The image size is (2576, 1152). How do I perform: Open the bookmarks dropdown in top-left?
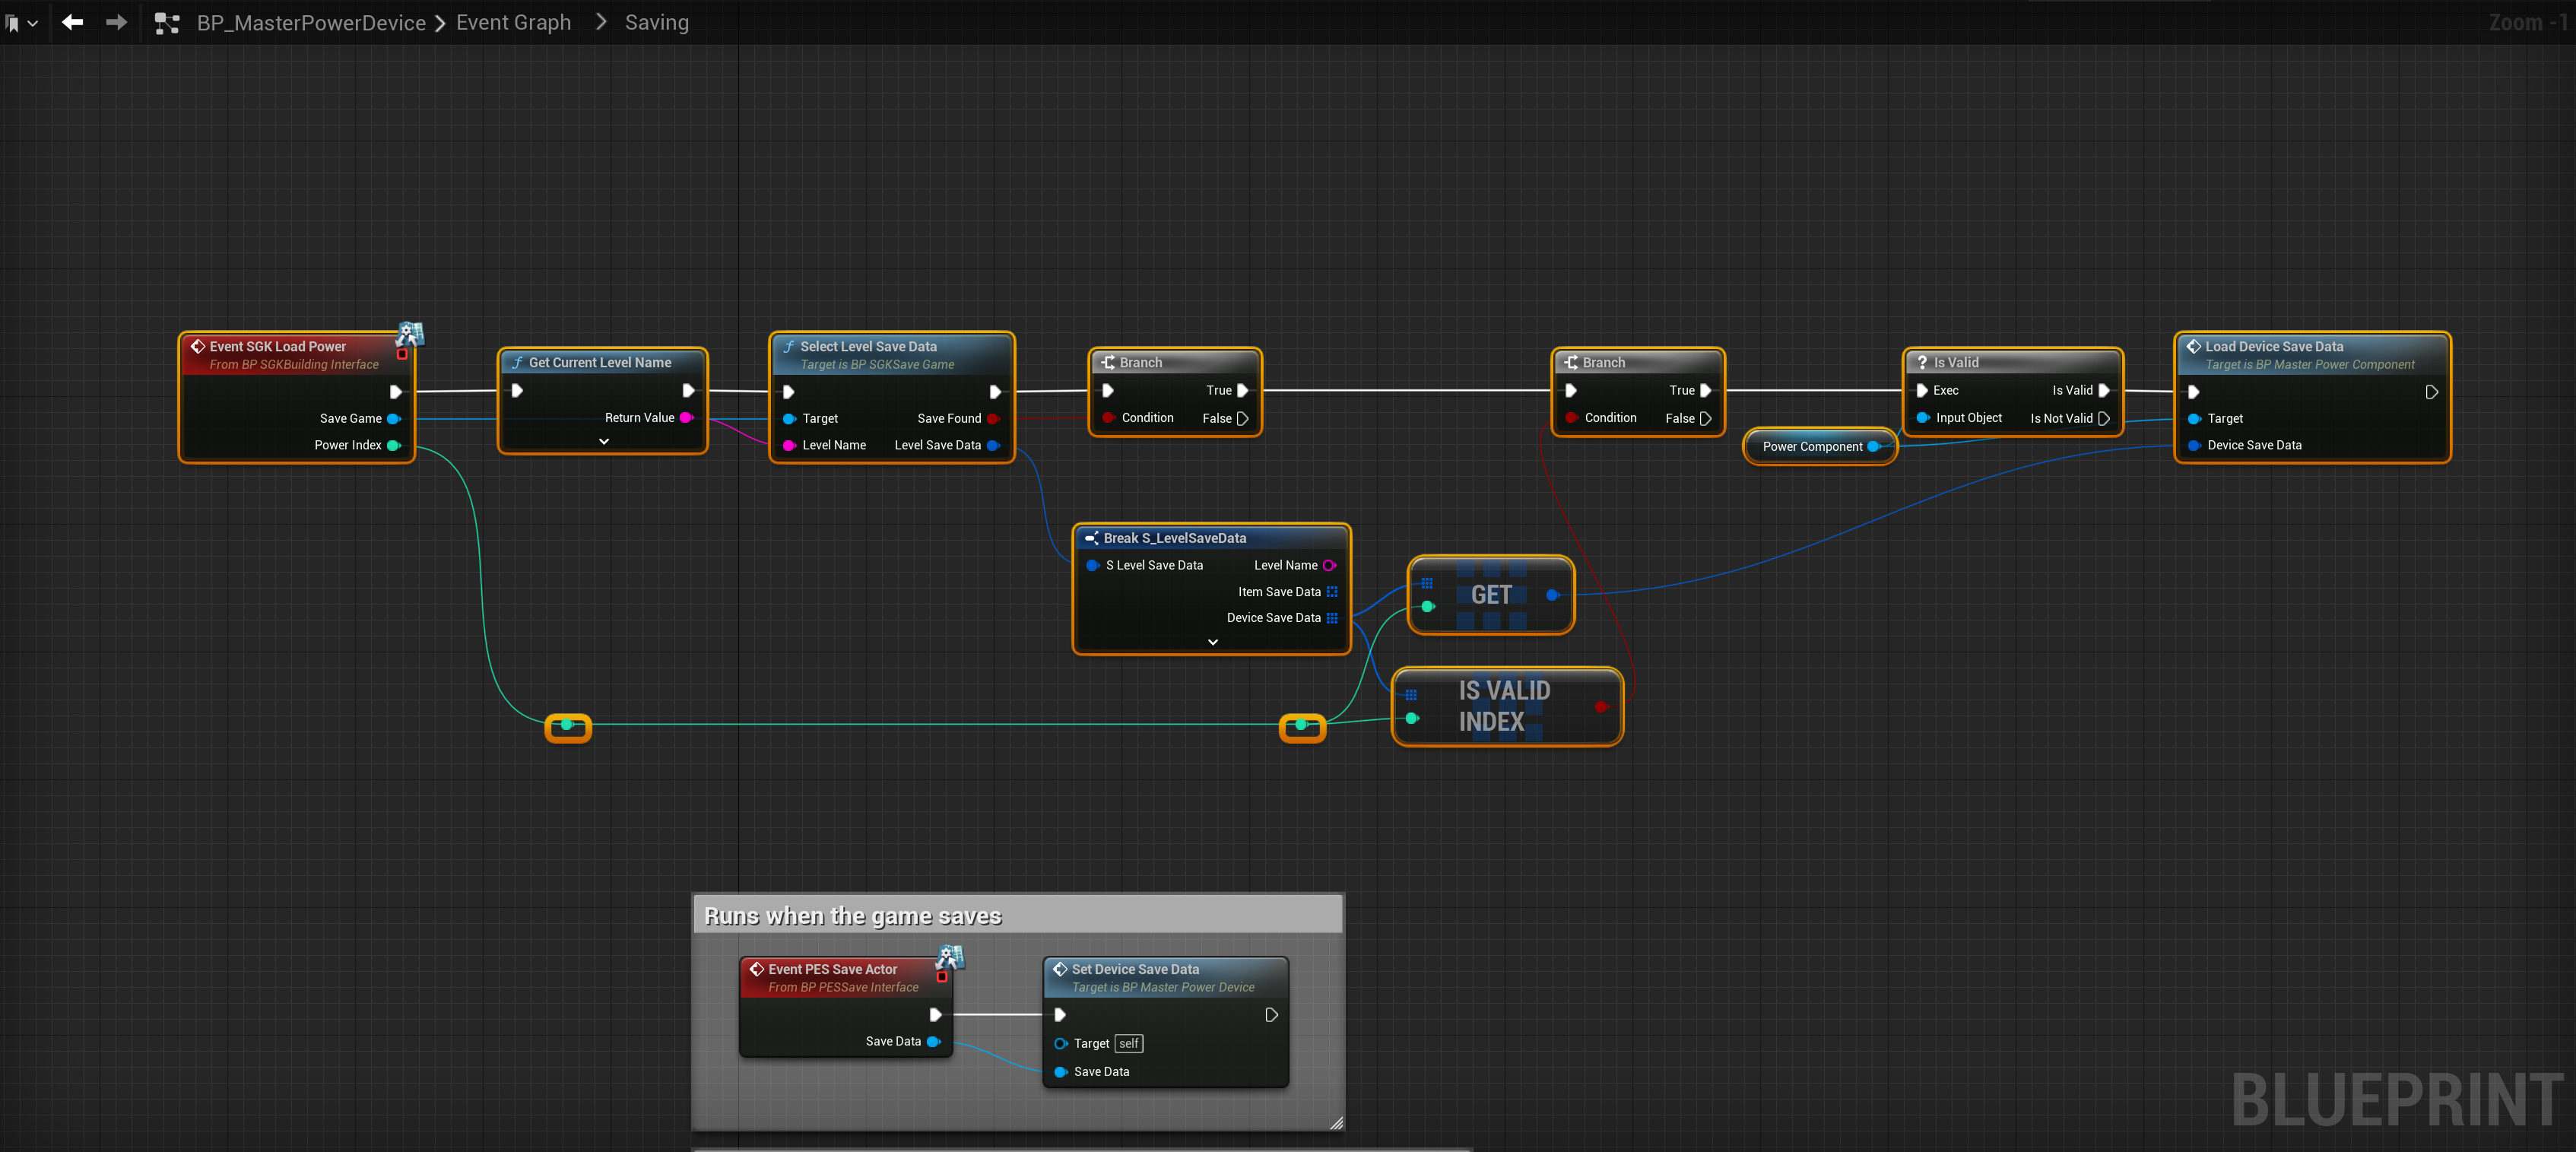click(x=21, y=23)
